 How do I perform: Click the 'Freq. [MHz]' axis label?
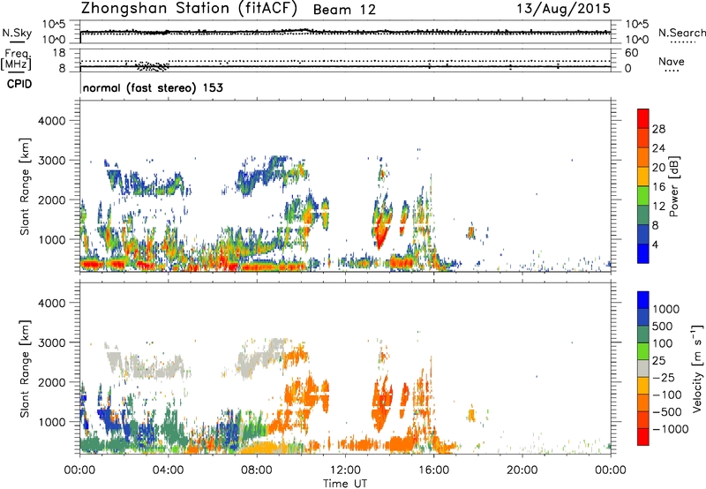(x=17, y=59)
